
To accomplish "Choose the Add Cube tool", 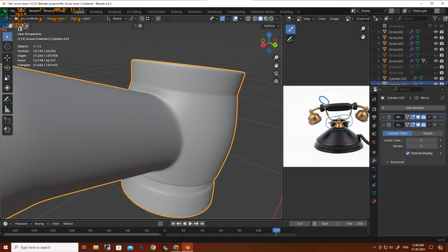I will 7,121.
